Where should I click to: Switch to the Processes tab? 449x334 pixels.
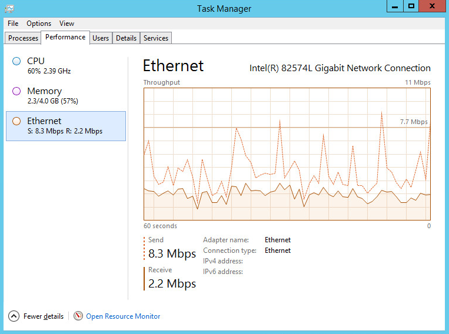24,38
